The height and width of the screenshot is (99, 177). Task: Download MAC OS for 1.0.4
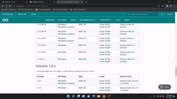82,88
